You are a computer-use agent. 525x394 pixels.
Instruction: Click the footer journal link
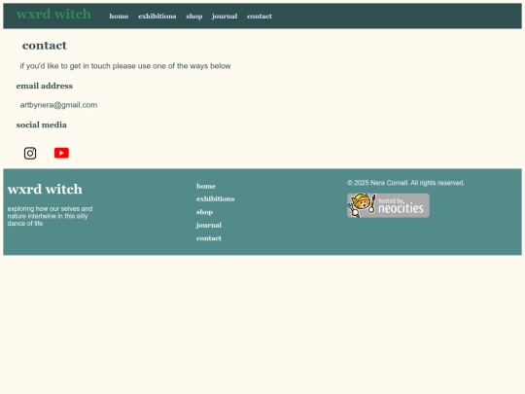[x=209, y=225]
